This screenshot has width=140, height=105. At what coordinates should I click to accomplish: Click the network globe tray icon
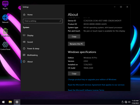pos(126,102)
